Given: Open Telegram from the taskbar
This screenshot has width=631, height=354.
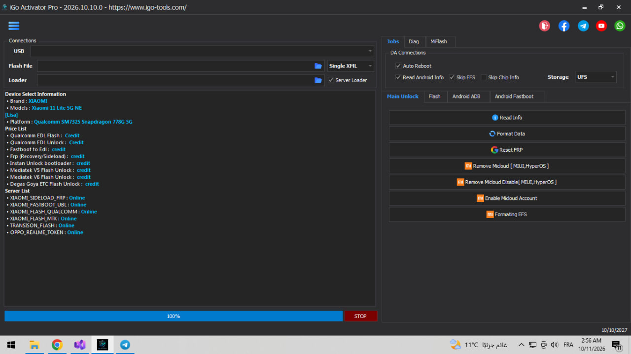Looking at the screenshot, I should click(x=125, y=345).
